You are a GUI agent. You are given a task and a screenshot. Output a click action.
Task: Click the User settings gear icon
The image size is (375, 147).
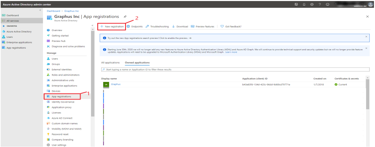pos(48,145)
